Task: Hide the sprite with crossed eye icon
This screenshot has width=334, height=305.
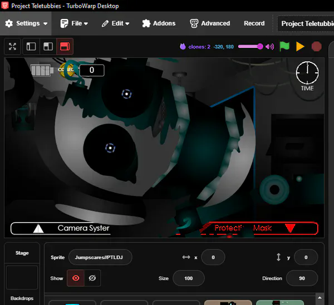Action: point(92,278)
